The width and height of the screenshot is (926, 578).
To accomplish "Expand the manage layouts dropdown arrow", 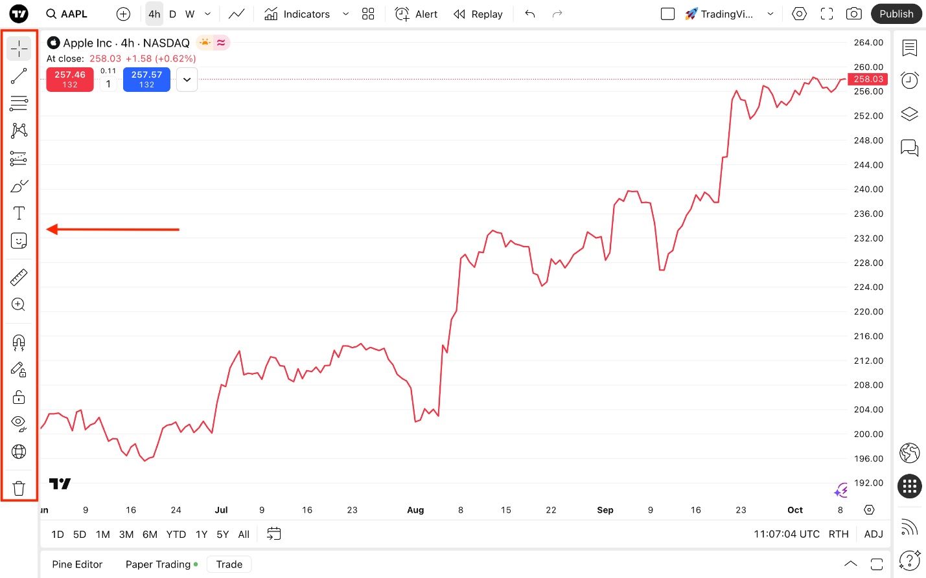I will click(770, 14).
